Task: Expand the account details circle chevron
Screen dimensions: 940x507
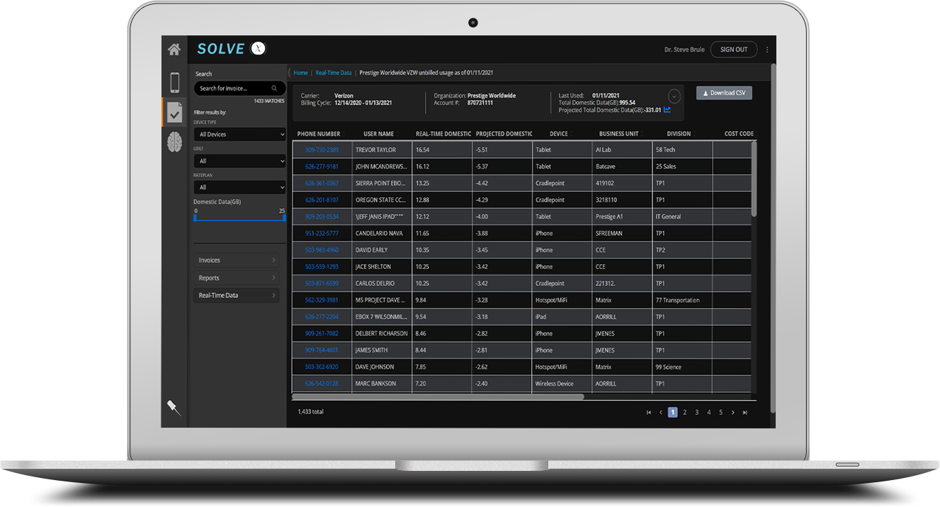Action: 674,96
